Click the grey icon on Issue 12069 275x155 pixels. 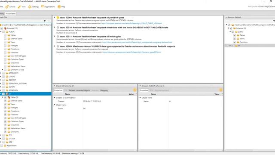point(58,46)
